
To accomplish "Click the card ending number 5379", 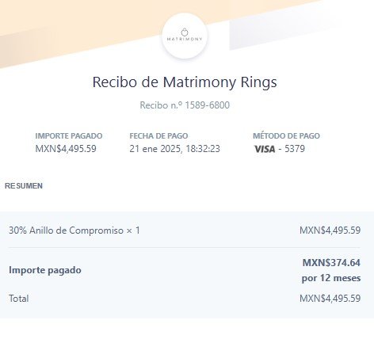I will [x=295, y=149].
